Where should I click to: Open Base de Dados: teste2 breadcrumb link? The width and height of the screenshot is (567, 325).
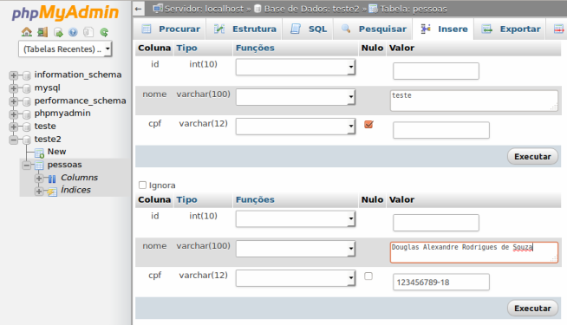(312, 9)
